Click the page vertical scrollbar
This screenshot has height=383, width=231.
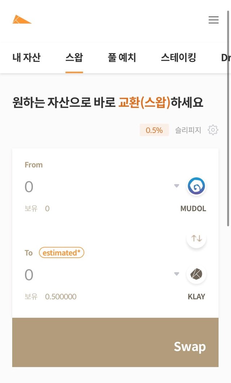228,119
